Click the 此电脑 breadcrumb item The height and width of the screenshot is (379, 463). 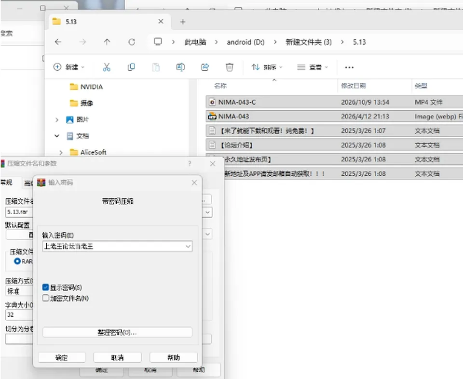[x=195, y=42]
